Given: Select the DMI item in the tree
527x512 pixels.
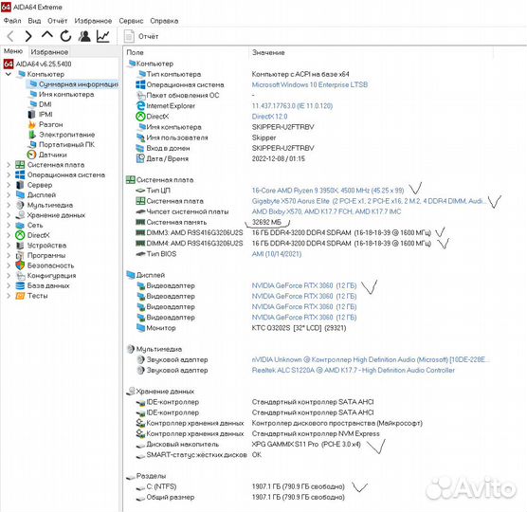Looking at the screenshot, I should pos(45,104).
